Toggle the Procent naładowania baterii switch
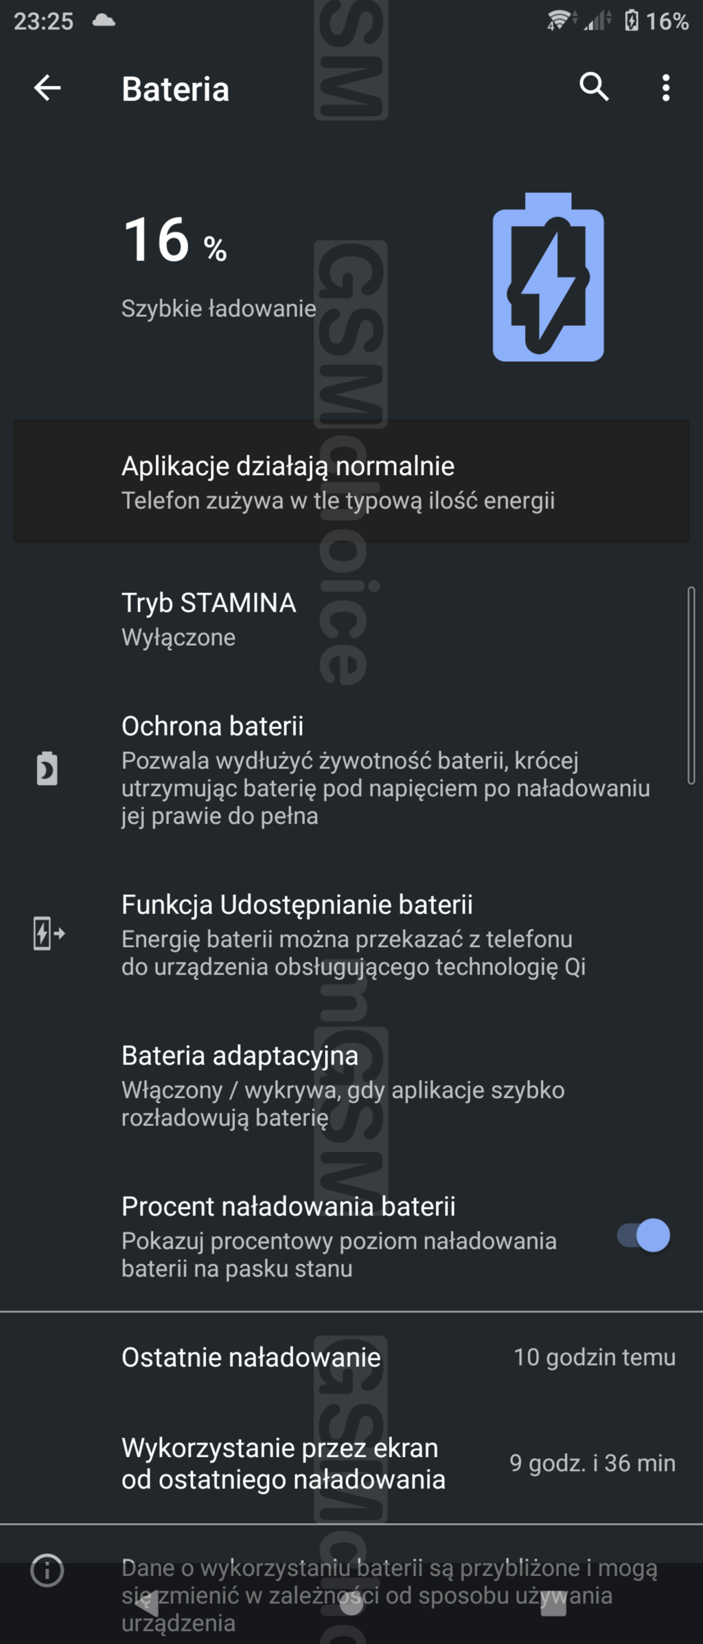The image size is (703, 1644). pos(643,1235)
